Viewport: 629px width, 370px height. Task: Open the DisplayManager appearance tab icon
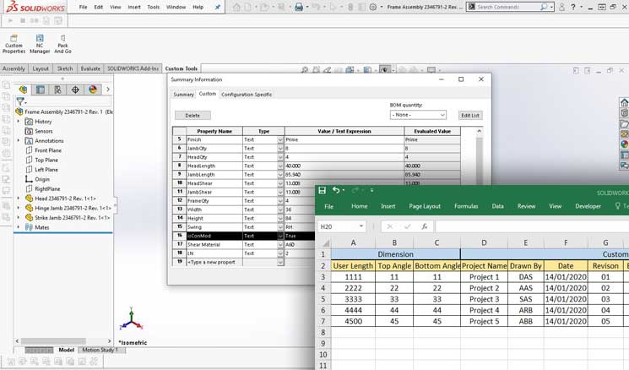(93, 90)
